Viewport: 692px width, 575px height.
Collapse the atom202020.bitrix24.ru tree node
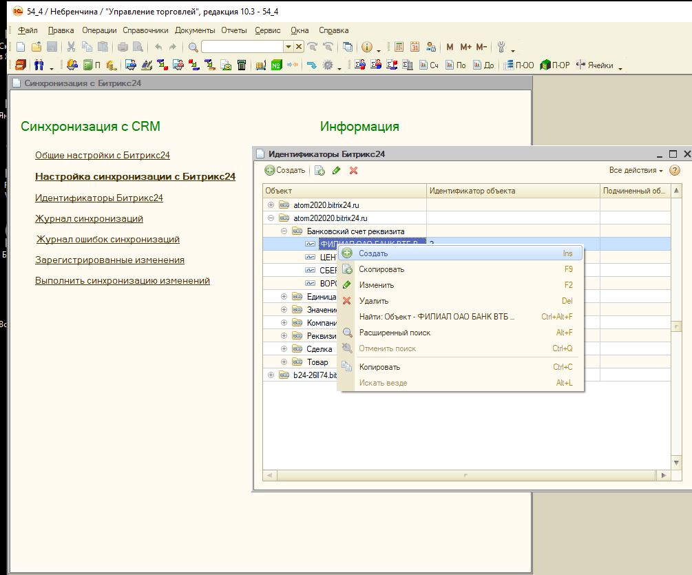point(271,218)
